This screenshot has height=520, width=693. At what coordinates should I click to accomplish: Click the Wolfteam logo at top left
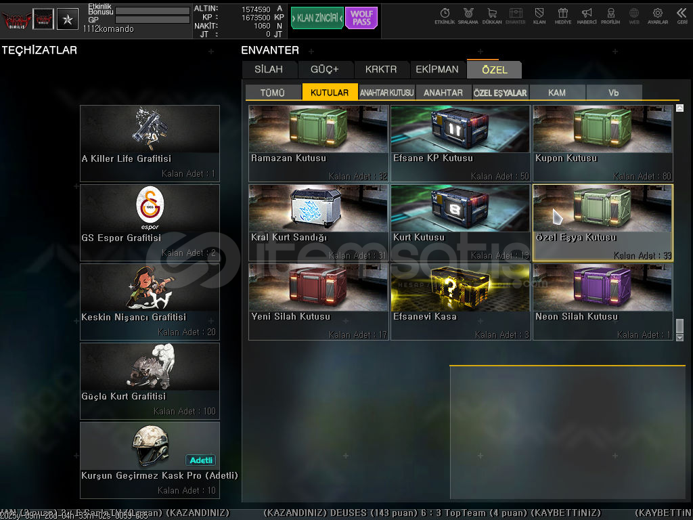(x=16, y=20)
